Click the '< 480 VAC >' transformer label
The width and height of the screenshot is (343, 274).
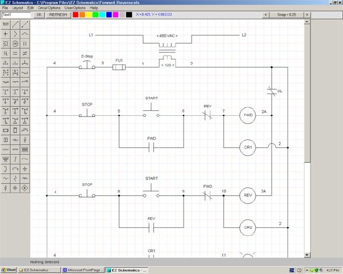167,35
